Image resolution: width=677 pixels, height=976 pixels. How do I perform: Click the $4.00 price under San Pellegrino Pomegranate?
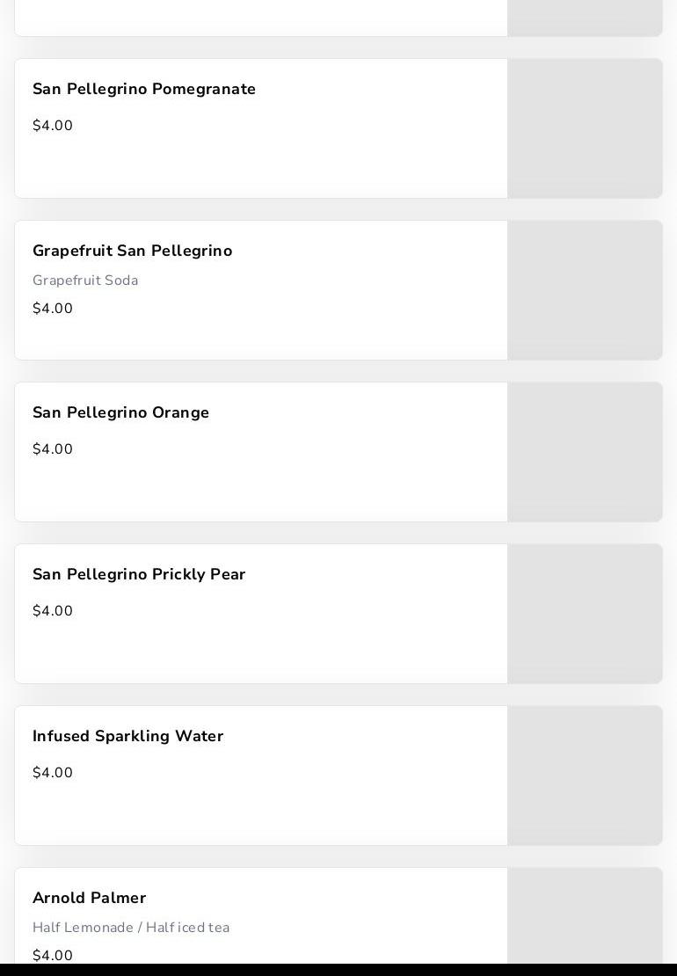(53, 126)
